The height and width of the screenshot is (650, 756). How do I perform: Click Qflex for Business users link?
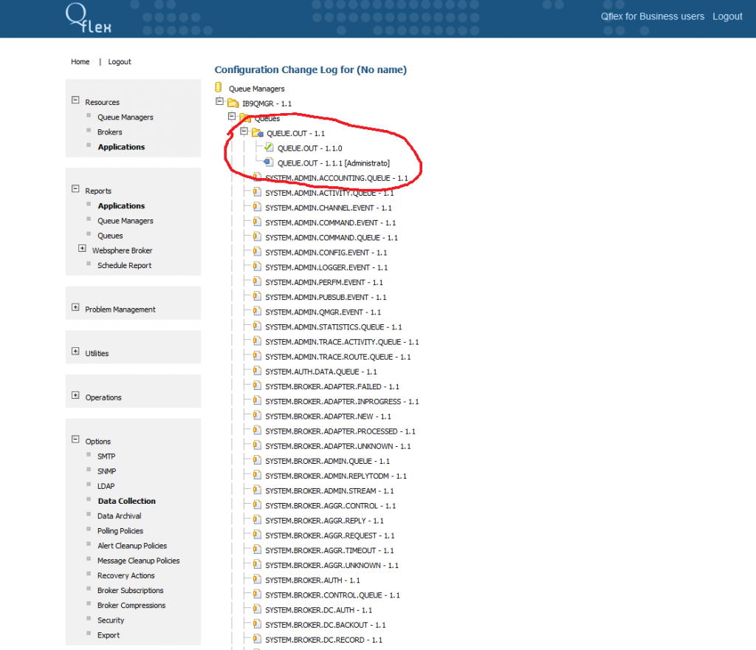click(x=653, y=16)
